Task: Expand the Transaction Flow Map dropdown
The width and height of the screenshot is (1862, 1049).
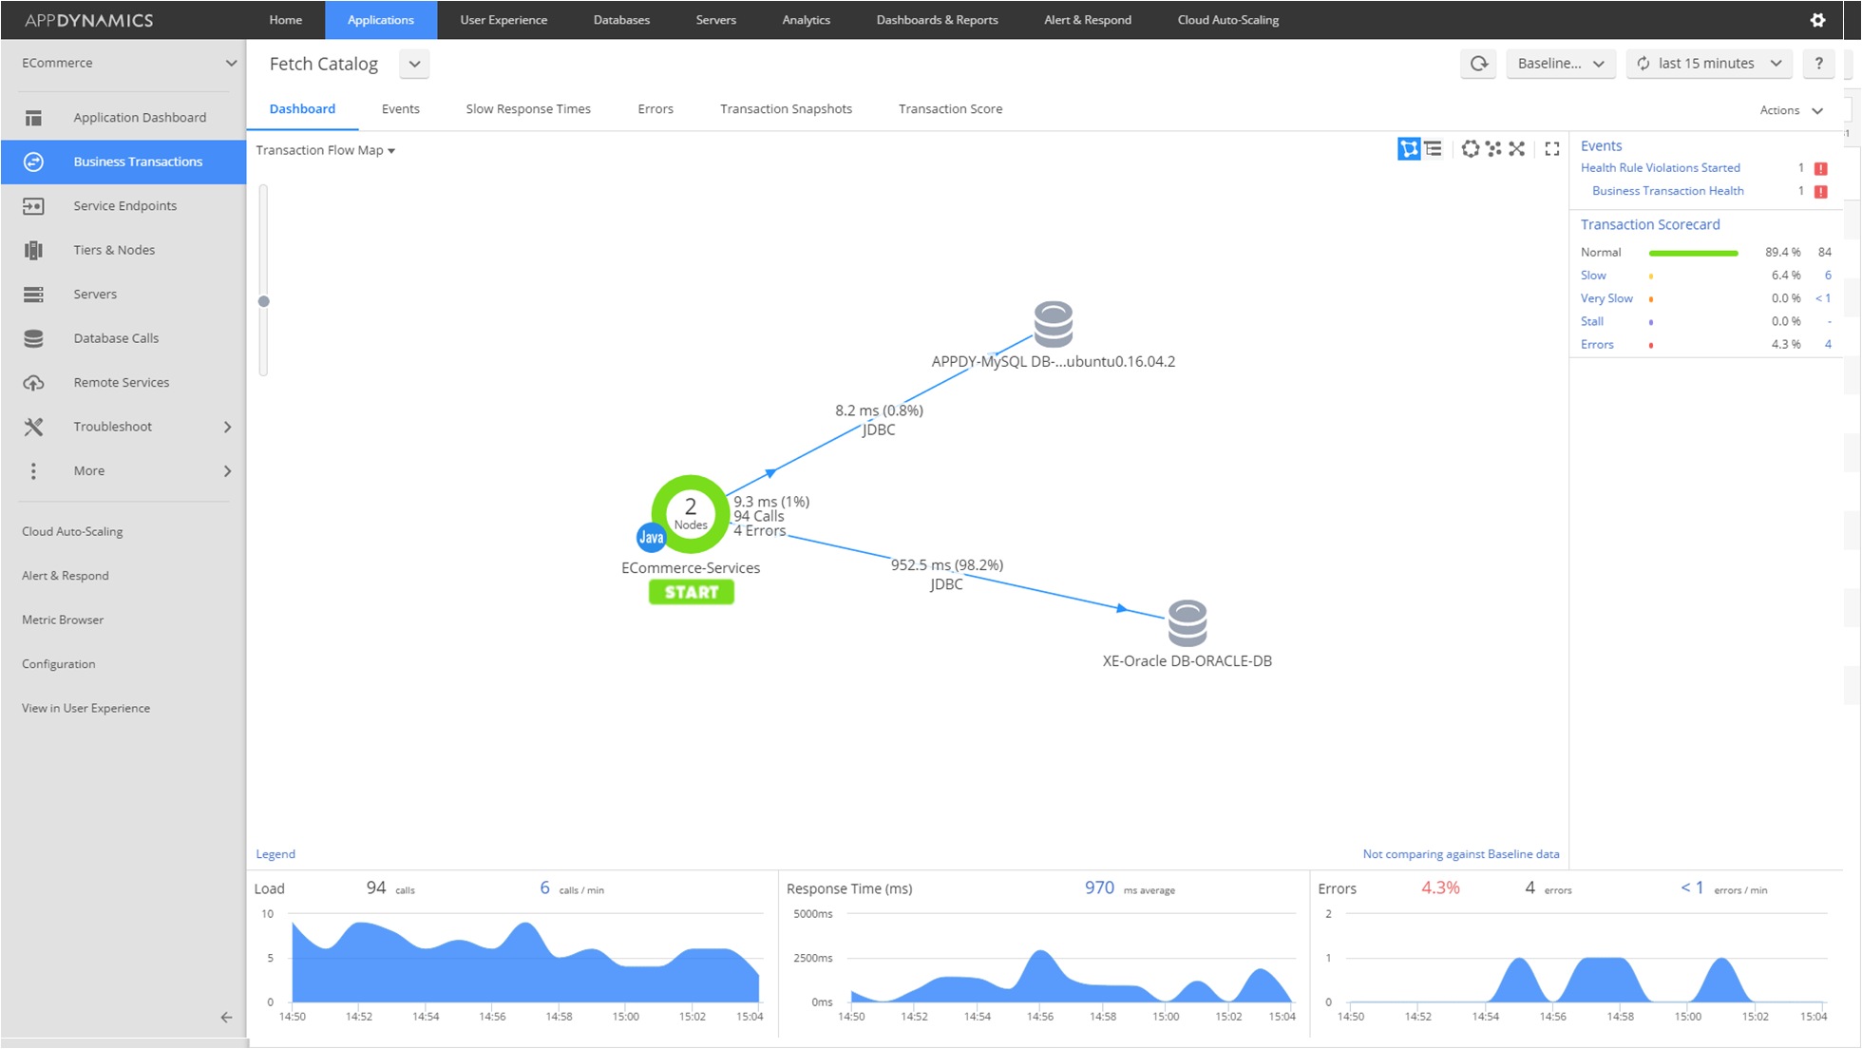Action: [325, 150]
